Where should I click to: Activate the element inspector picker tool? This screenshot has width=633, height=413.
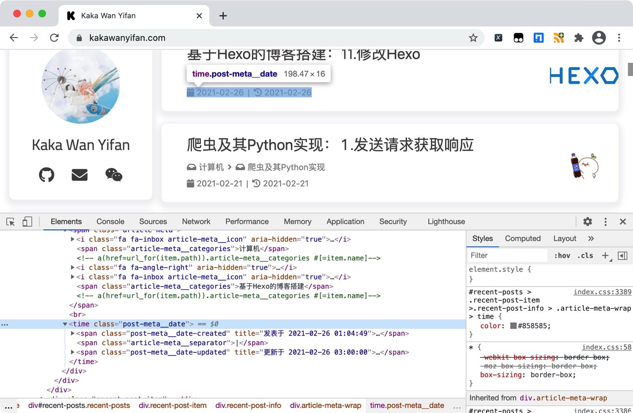tap(11, 222)
